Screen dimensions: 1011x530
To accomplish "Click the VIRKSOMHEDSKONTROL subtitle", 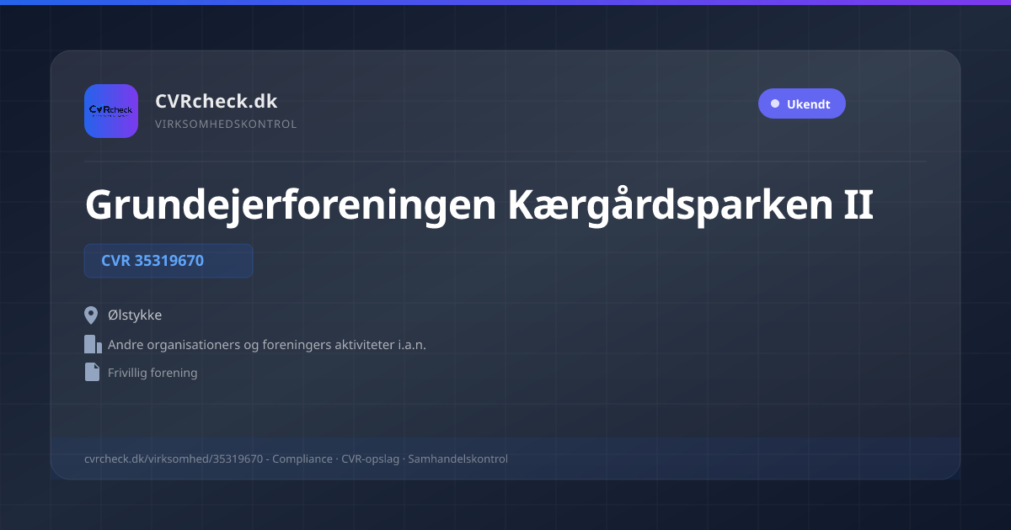I will point(226,125).
